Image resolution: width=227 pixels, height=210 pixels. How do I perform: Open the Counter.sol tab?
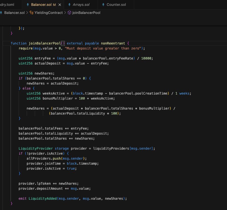(116, 5)
